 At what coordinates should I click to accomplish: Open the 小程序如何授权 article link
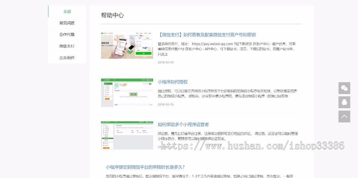coord(173,82)
